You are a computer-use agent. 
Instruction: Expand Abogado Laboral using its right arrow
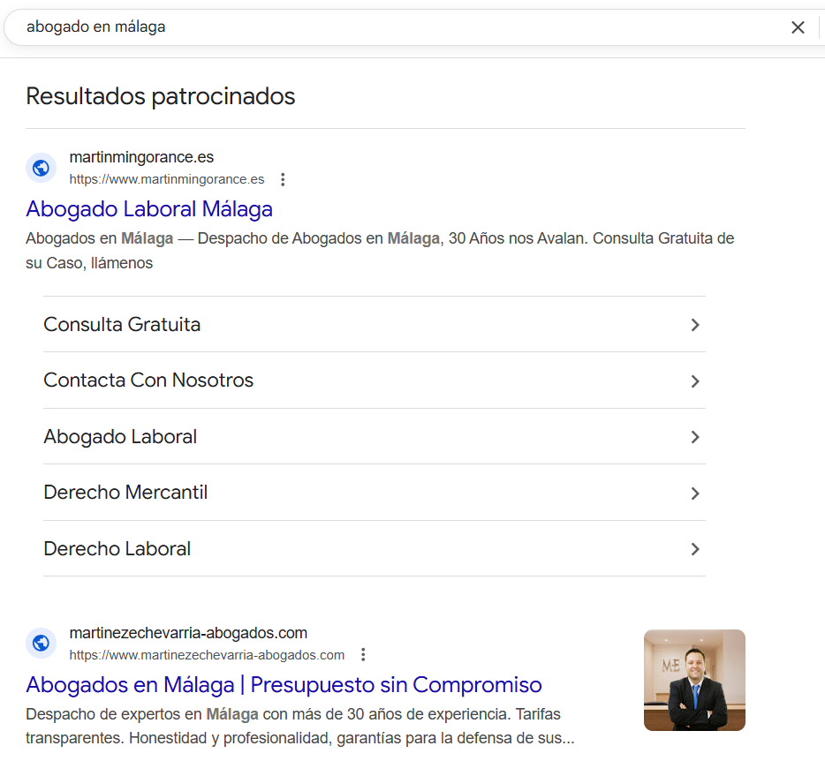(694, 437)
